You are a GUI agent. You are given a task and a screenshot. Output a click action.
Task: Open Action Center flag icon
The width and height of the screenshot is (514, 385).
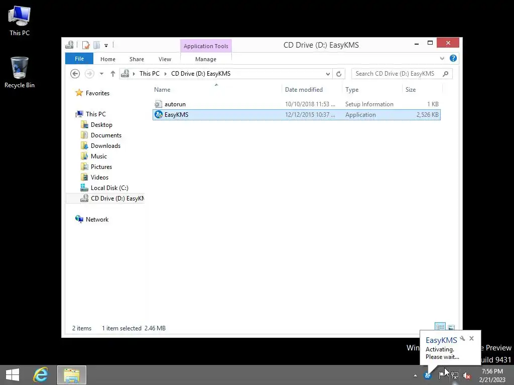442,375
